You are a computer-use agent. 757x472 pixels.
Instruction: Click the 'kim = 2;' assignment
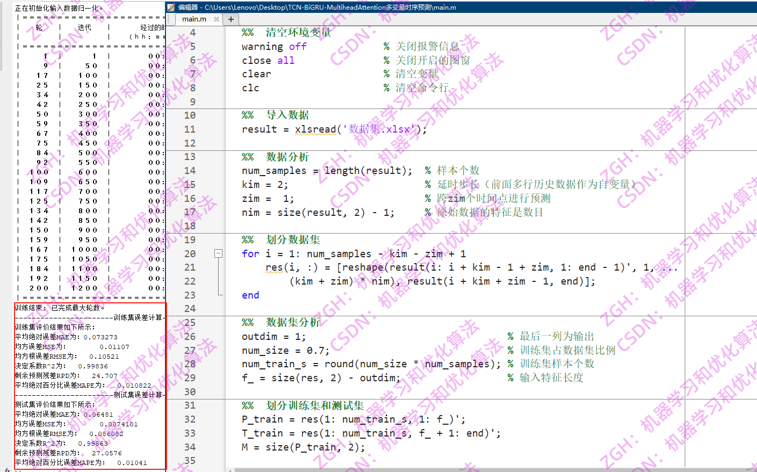265,185
